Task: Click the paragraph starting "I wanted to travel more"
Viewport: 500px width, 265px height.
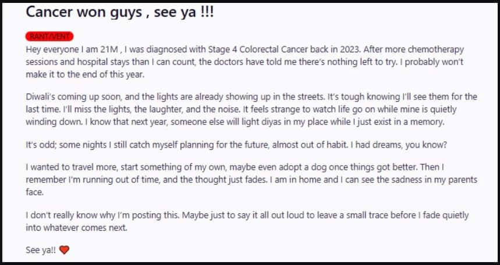Action: 76,169
